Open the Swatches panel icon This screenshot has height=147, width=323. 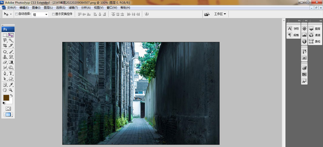tap(304, 74)
